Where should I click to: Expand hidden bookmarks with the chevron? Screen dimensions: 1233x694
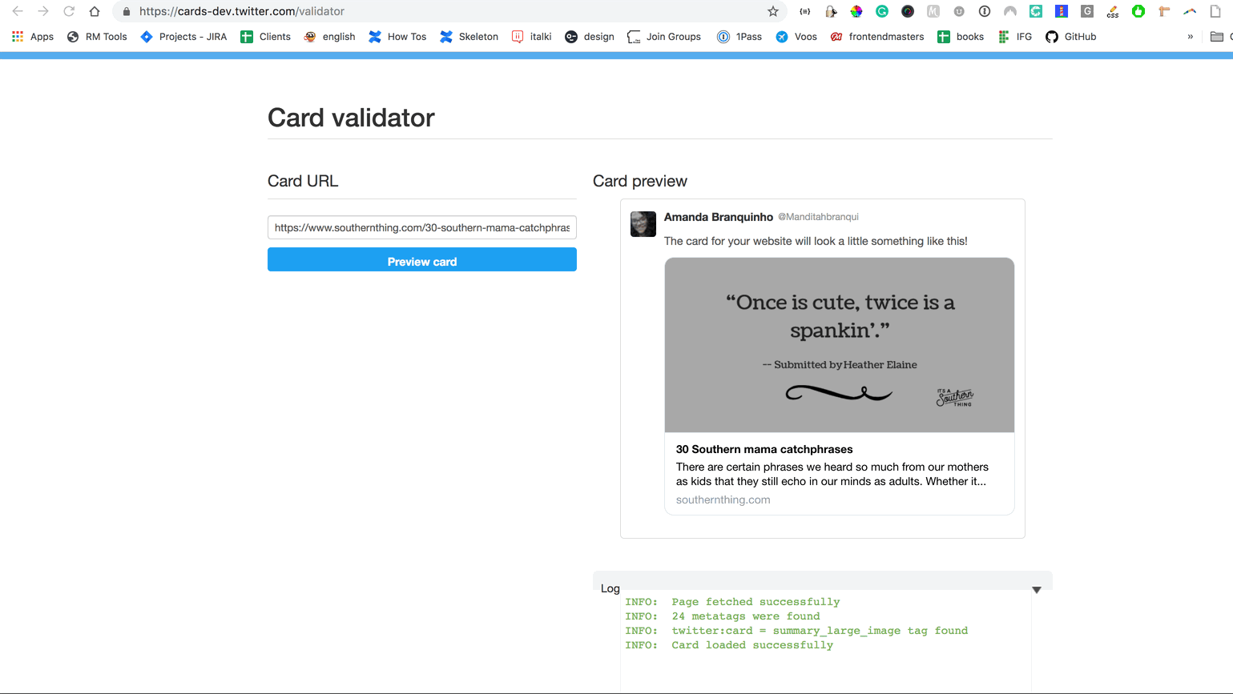click(1190, 37)
